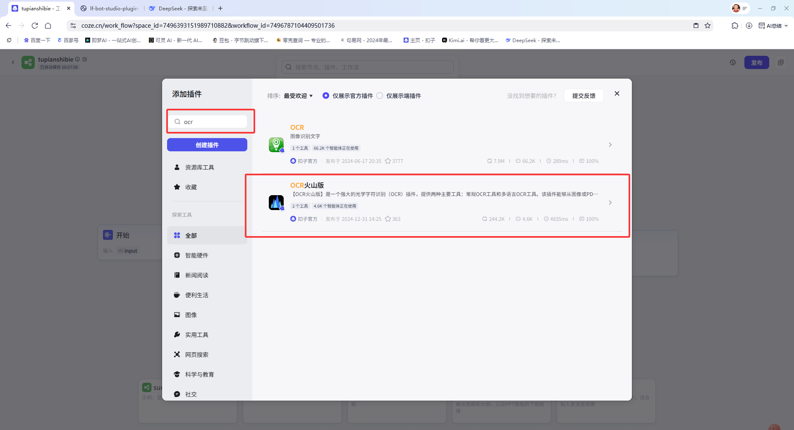Open 资源库工具 in the sidebar
Image resolution: width=794 pixels, height=430 pixels.
(x=207, y=167)
